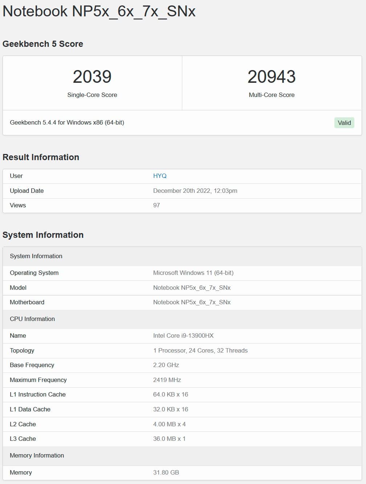Select the single-core score 2039
The image size is (366, 484).
tap(92, 77)
